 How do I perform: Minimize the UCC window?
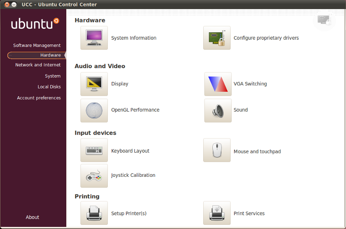(x=14, y=4)
